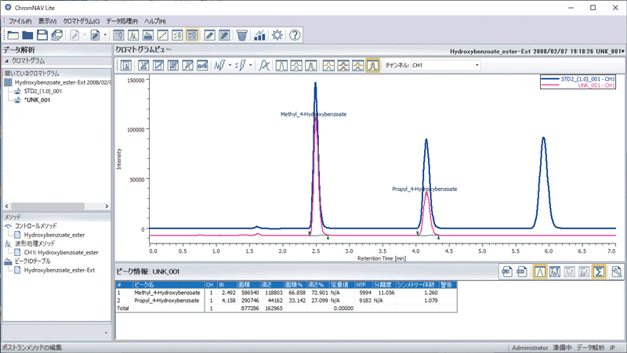
Task: Toggle the highlighted settings-list toolbar icon
Action: [x=192, y=35]
